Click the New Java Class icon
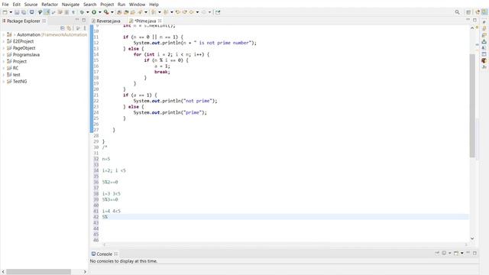489x275 pixels. (140, 12)
